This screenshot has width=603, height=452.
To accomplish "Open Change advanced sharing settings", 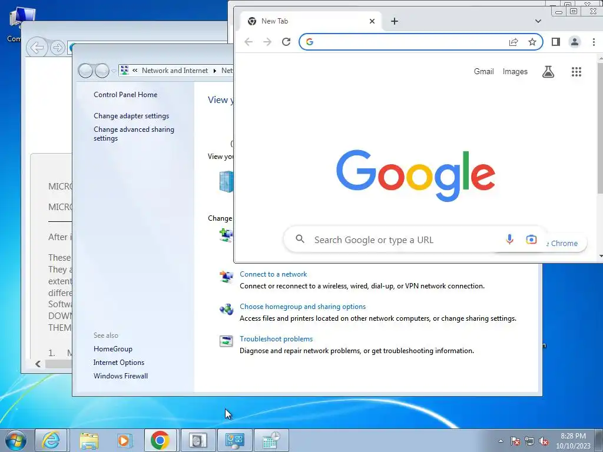I will [x=134, y=134].
